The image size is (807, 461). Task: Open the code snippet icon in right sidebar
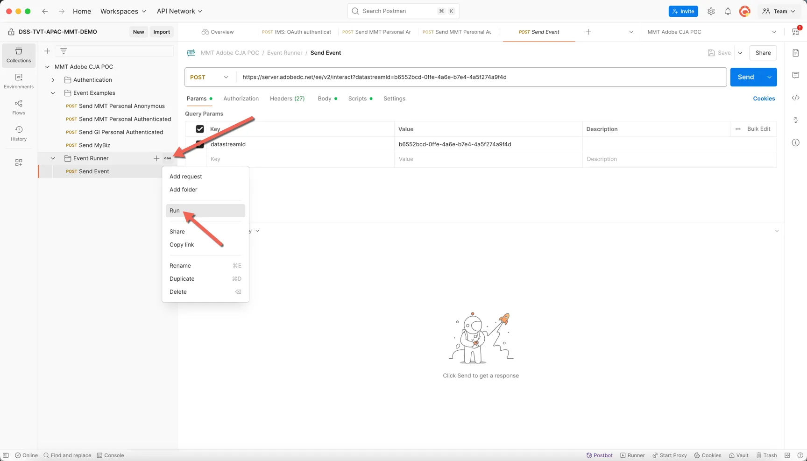pos(795,98)
